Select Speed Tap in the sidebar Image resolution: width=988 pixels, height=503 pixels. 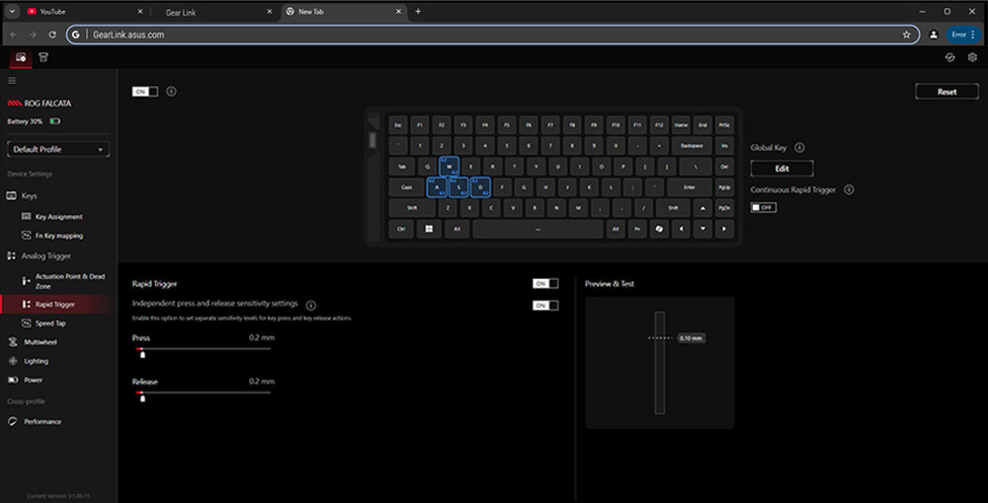coord(51,323)
